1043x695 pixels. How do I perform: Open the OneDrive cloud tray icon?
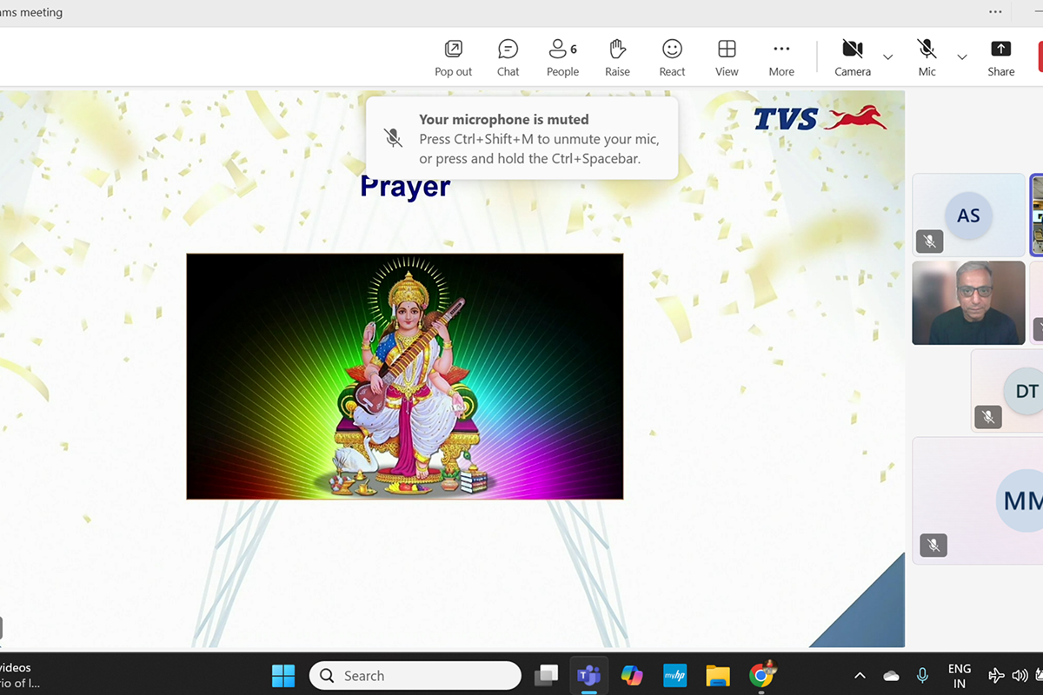(x=891, y=676)
